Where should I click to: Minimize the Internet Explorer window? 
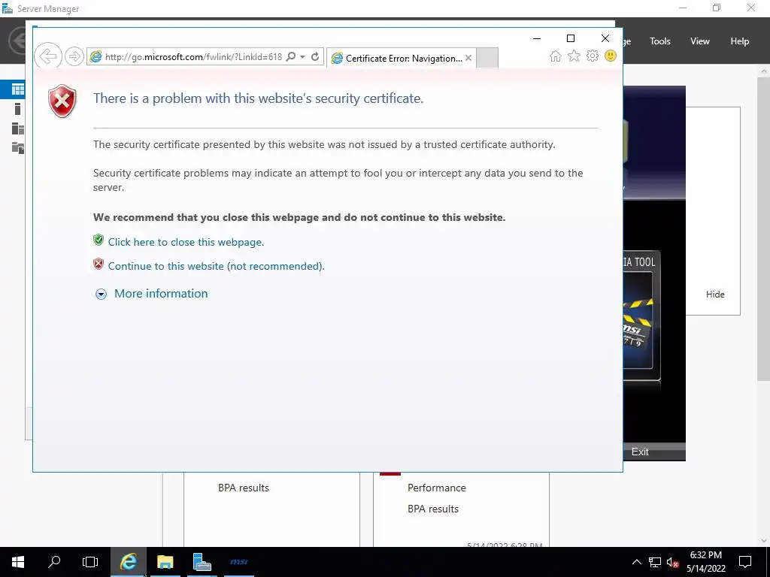[537, 38]
